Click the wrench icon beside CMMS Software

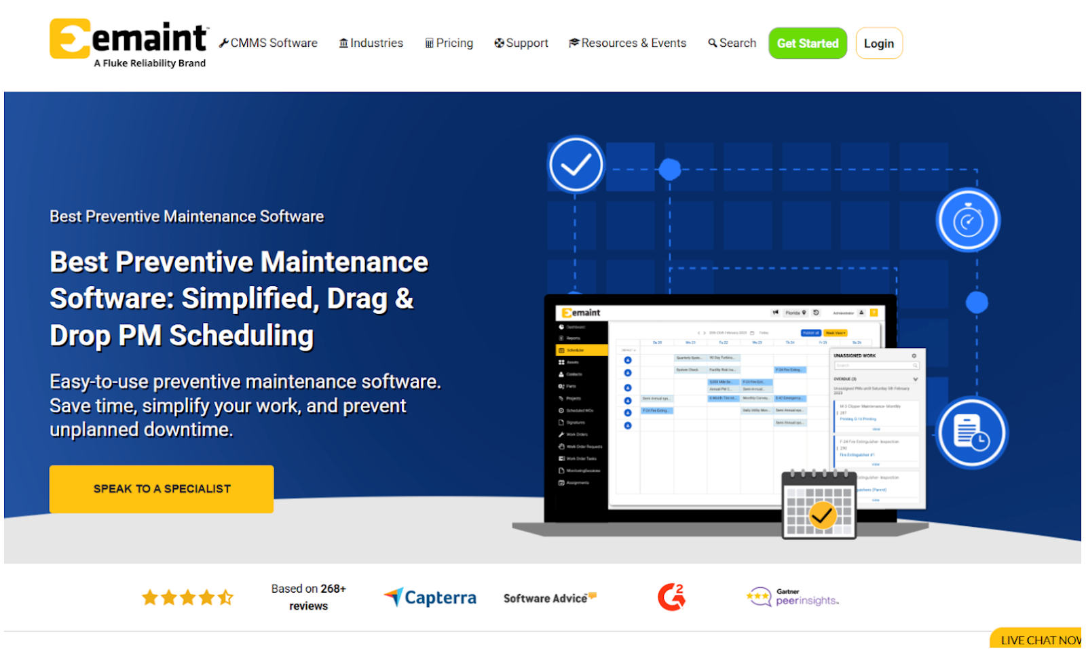click(224, 43)
